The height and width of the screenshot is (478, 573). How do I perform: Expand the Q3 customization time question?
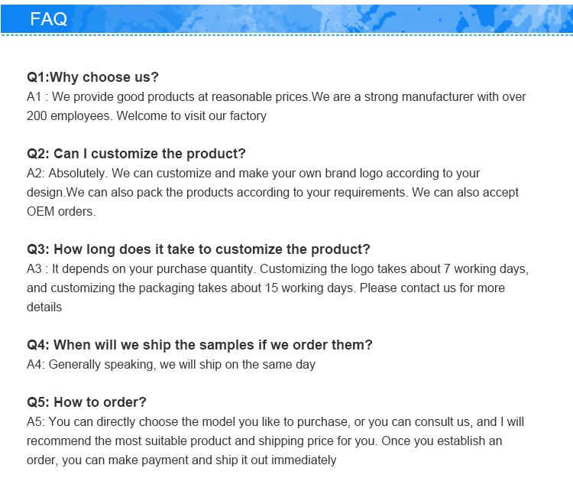coord(198,249)
